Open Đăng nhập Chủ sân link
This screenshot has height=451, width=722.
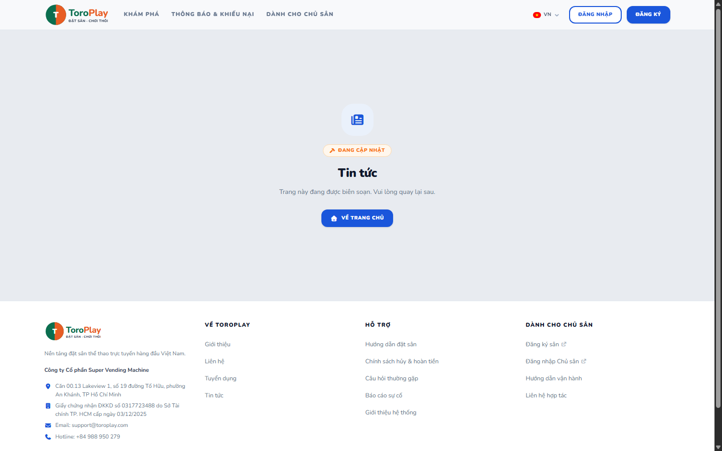point(552,361)
